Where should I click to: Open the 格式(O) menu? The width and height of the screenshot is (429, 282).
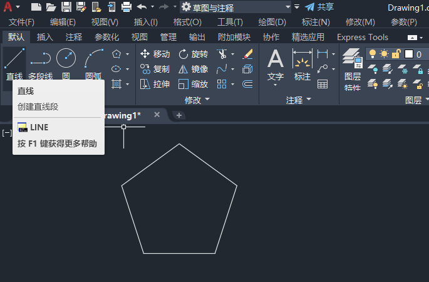pyautogui.click(x=187, y=22)
